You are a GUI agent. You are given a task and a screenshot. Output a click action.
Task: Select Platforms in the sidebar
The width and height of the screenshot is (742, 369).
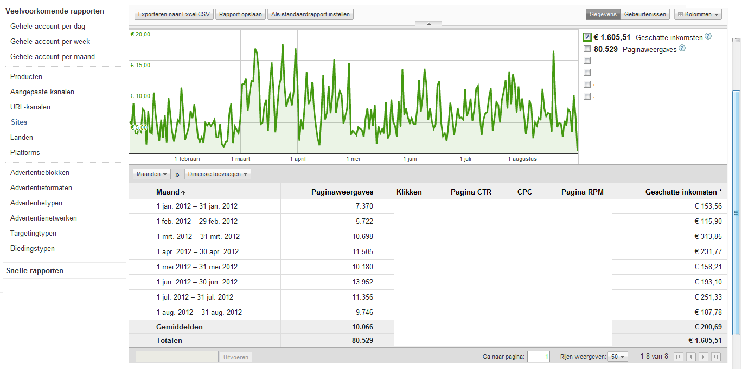click(x=25, y=153)
